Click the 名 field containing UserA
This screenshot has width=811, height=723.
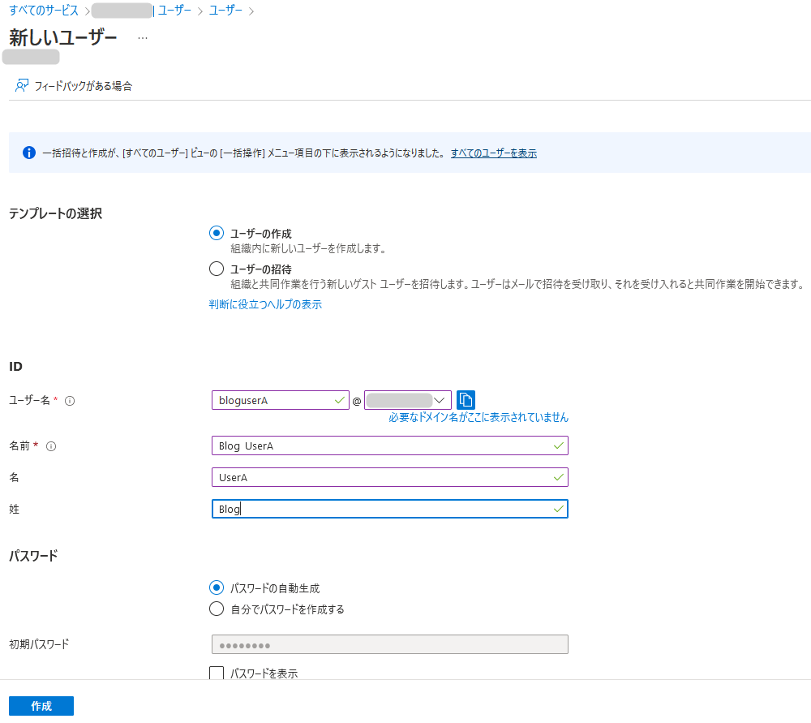(390, 477)
